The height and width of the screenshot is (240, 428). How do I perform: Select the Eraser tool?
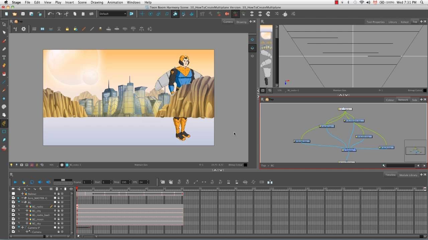tap(4, 66)
